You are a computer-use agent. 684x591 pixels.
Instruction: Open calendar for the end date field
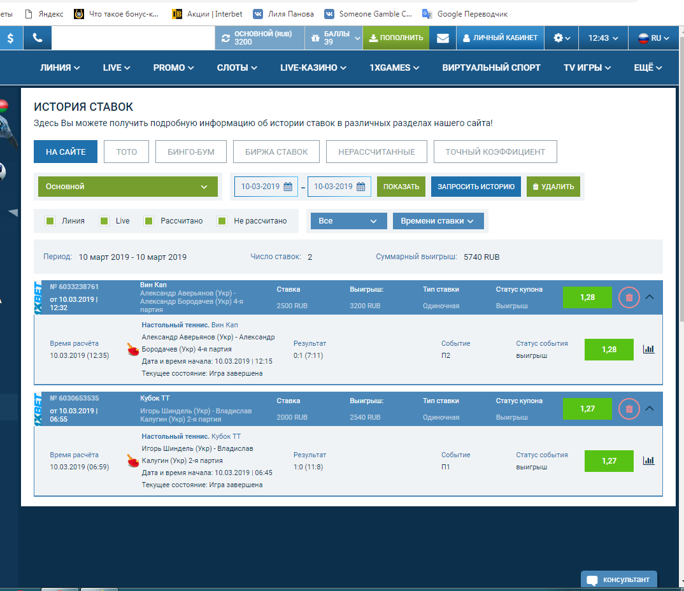click(360, 187)
